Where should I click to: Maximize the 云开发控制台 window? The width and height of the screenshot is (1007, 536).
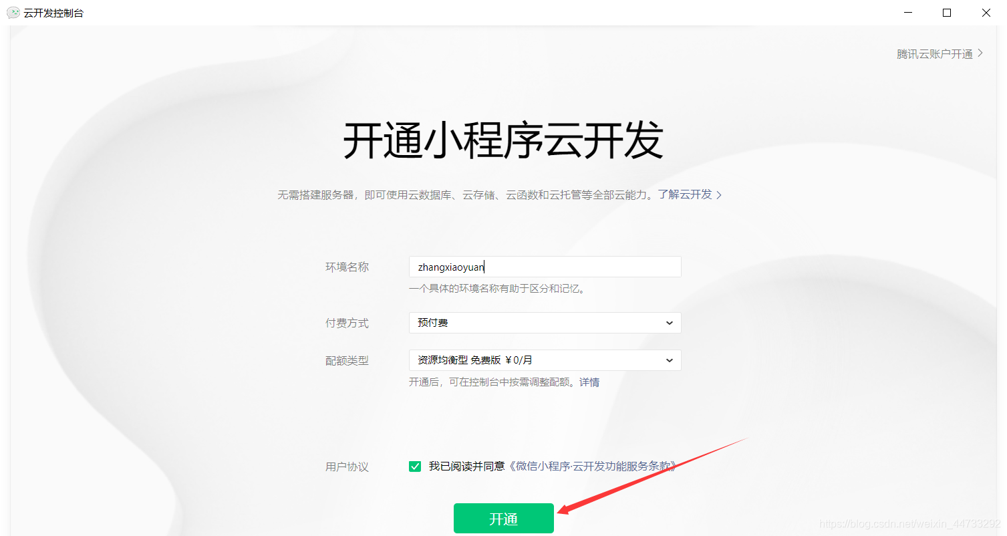pos(947,13)
